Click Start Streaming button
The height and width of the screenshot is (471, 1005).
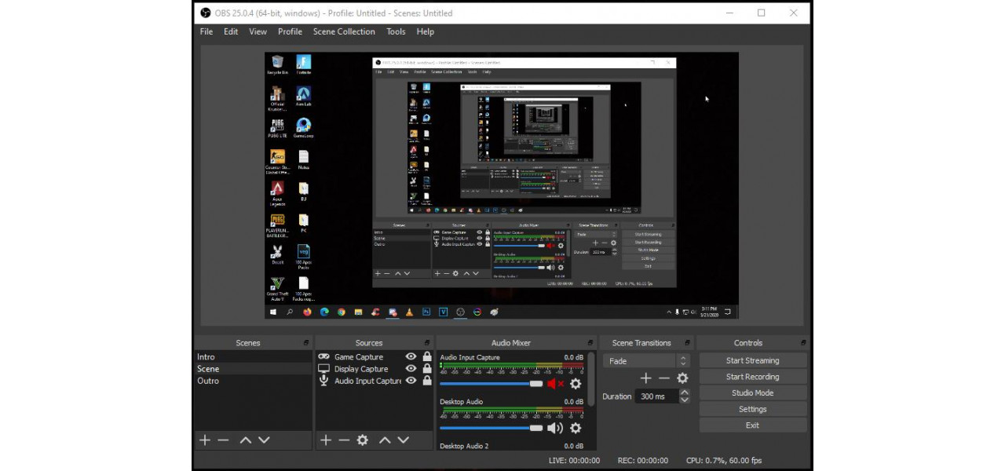752,360
